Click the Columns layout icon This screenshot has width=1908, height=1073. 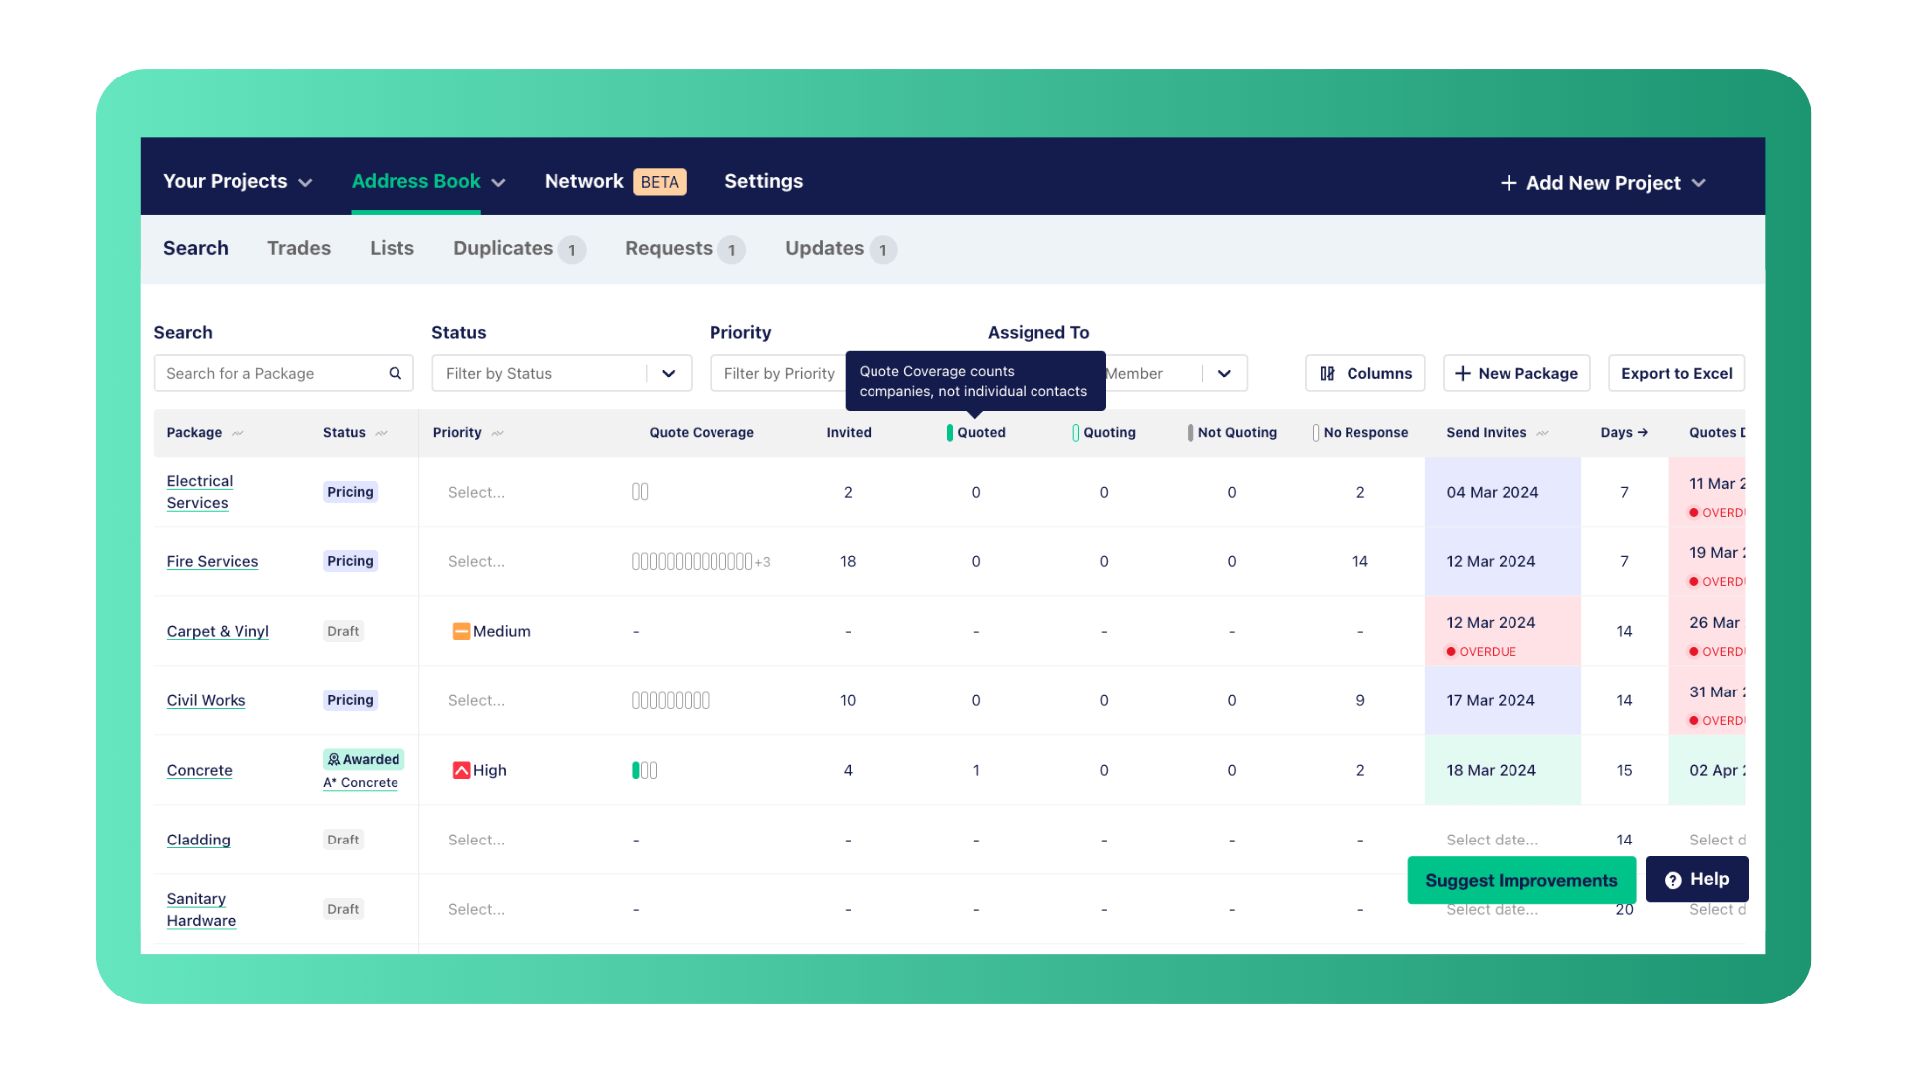point(1327,373)
